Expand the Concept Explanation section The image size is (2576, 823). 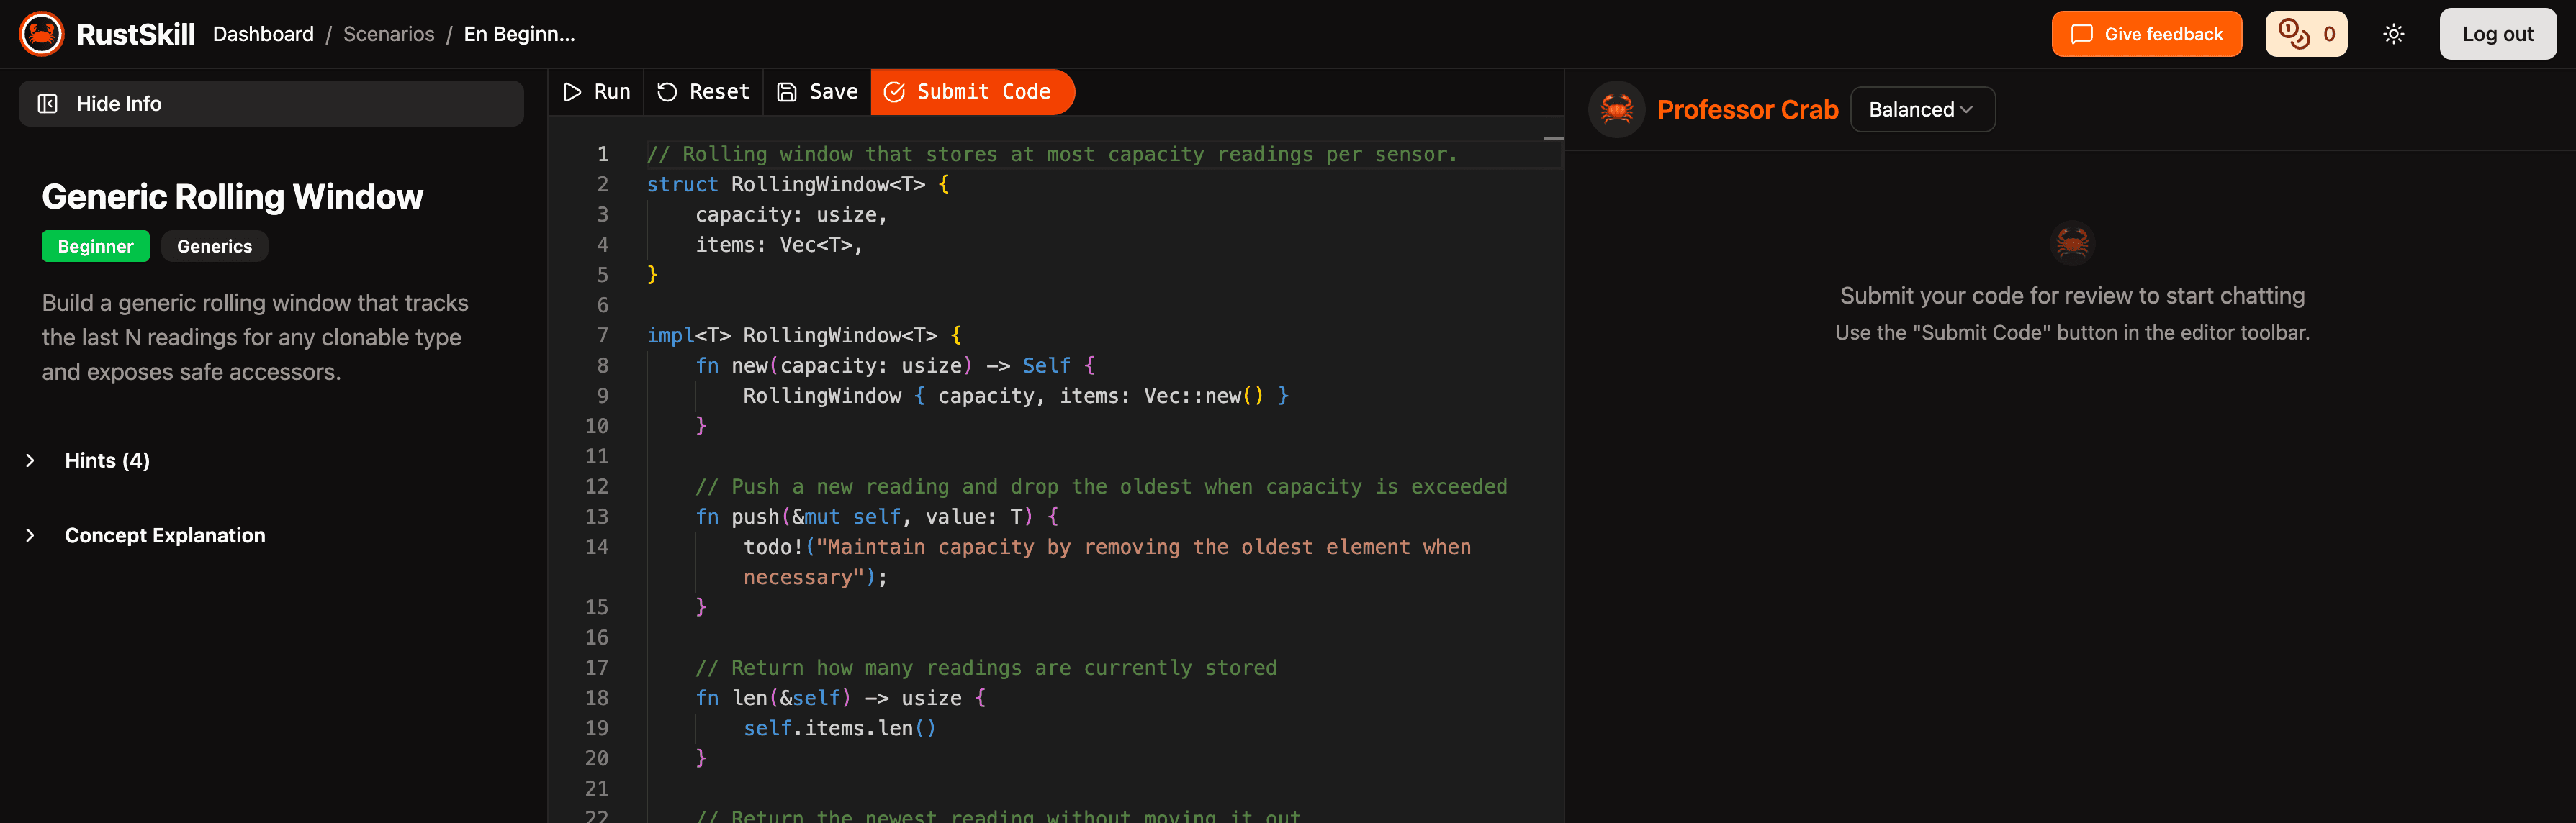pyautogui.click(x=165, y=535)
